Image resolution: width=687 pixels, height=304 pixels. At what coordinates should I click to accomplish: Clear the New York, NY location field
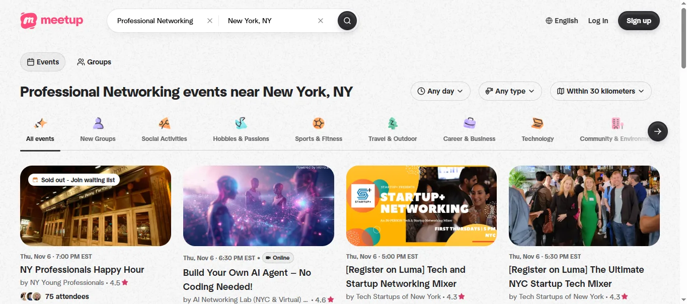click(x=321, y=21)
